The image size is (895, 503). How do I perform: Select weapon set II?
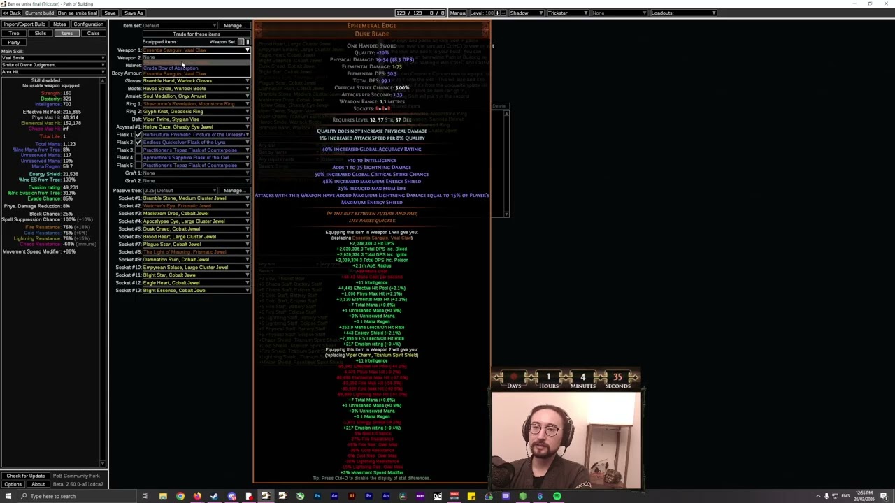pos(248,42)
